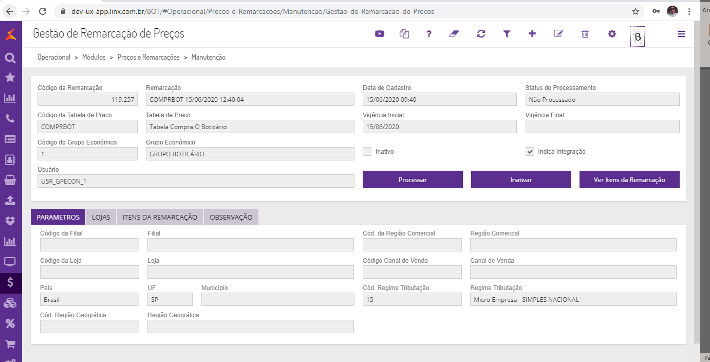Open the ITENS DA REMARCAÇÃO tab
The width and height of the screenshot is (710, 362).
tap(160, 217)
